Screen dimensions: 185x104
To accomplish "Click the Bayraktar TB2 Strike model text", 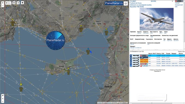I will [137, 7].
